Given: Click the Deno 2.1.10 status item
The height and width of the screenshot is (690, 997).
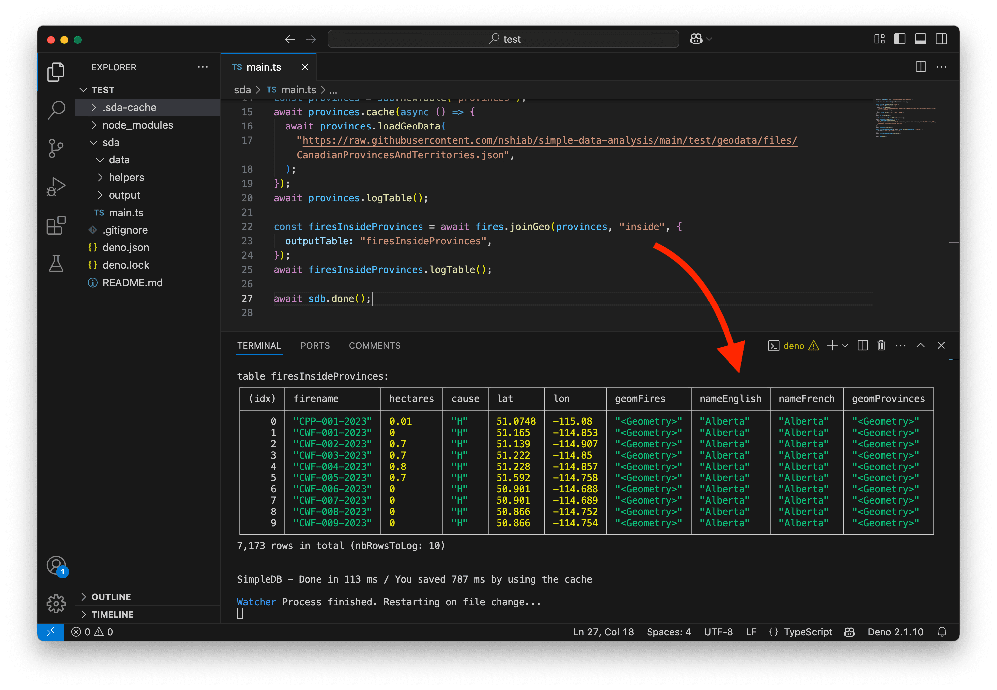Looking at the screenshot, I should (895, 632).
